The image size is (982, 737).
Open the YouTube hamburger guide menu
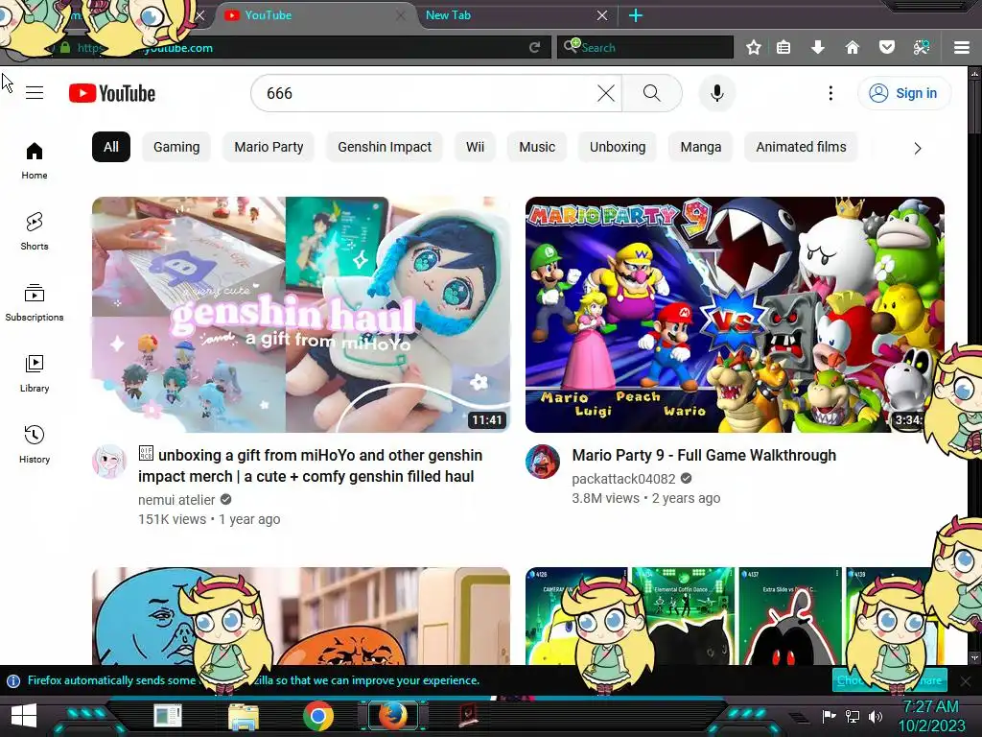click(x=35, y=93)
